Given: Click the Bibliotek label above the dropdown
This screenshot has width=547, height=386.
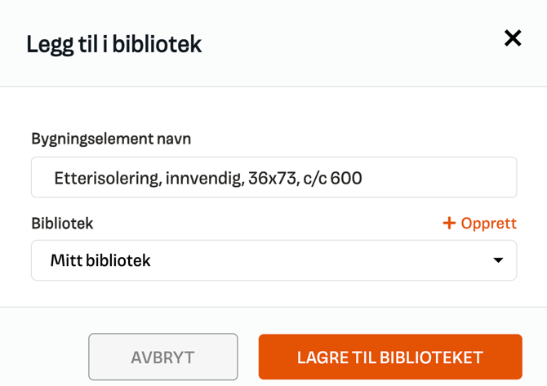Looking at the screenshot, I should [x=62, y=223].
